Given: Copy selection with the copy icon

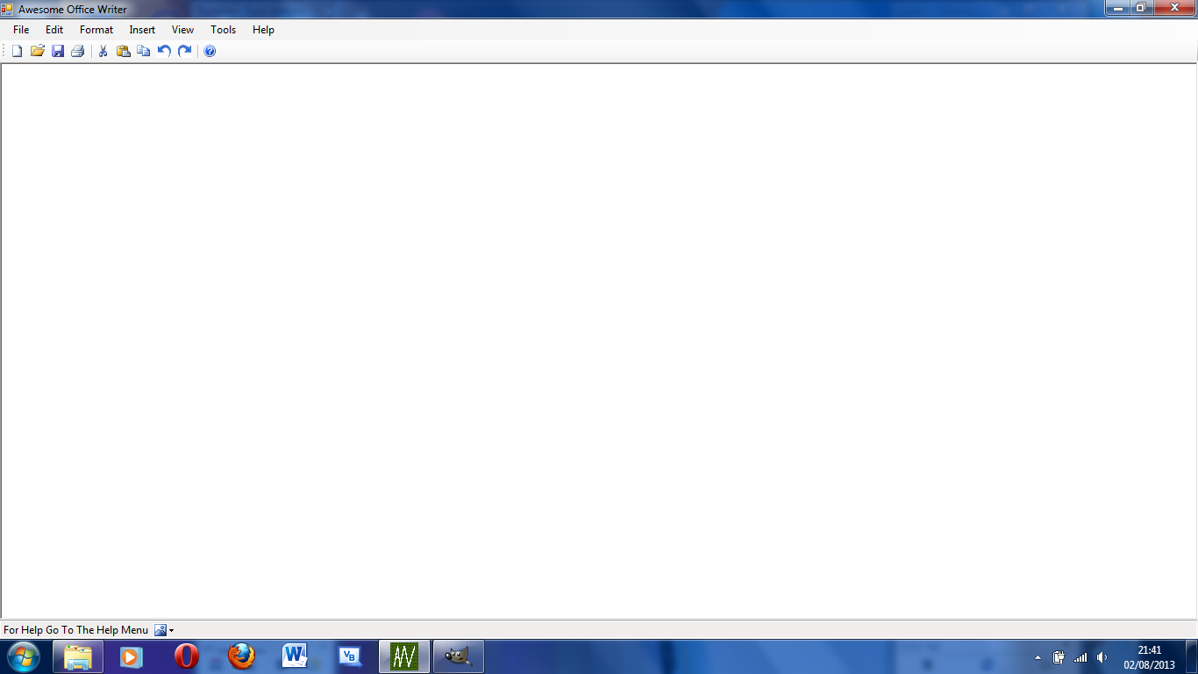Looking at the screenshot, I should (x=142, y=50).
